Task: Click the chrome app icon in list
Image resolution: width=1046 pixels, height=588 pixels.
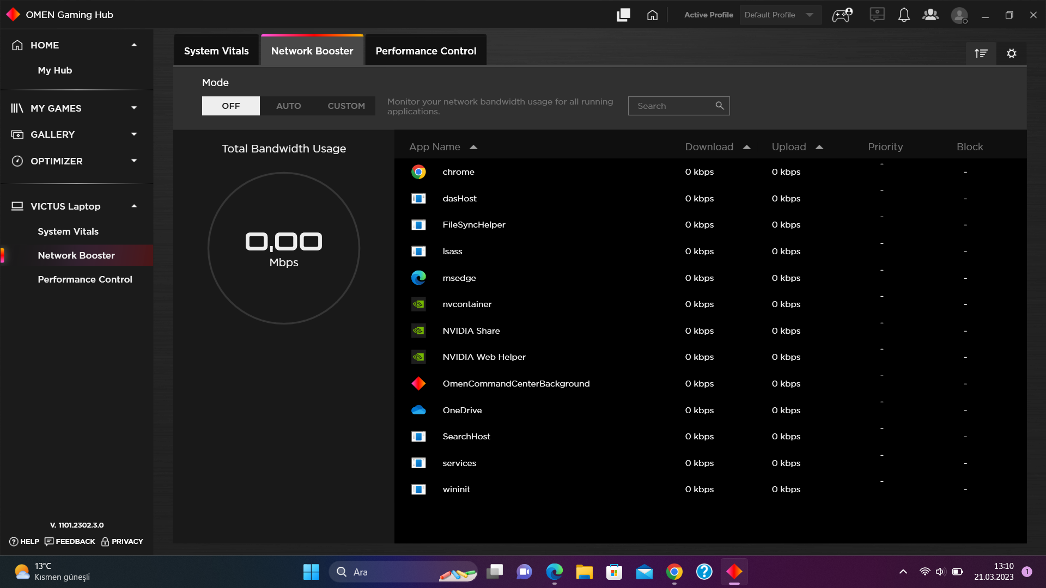Action: pos(418,172)
